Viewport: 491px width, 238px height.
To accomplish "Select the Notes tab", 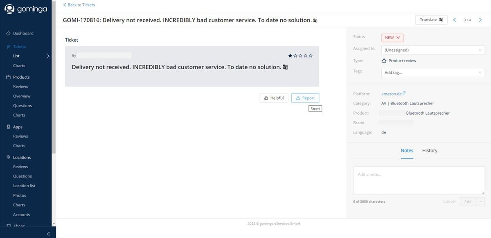I will click(407, 151).
